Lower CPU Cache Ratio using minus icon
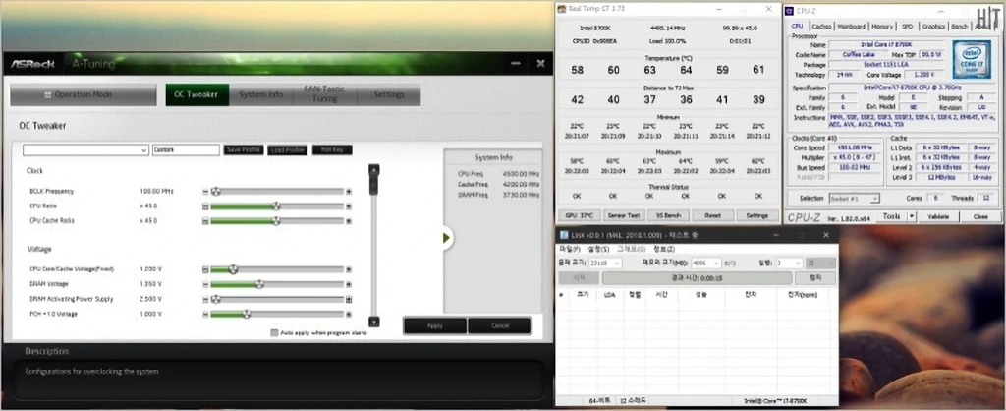1006x411 pixels. click(x=205, y=221)
